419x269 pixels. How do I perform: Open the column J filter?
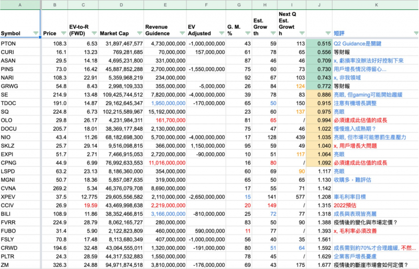pos(328,33)
